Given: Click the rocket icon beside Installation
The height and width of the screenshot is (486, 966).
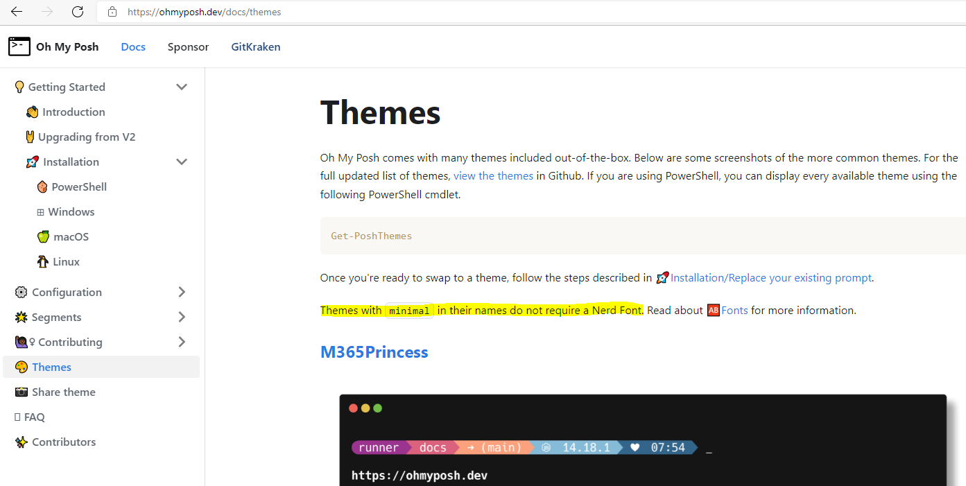Looking at the screenshot, I should (32, 162).
